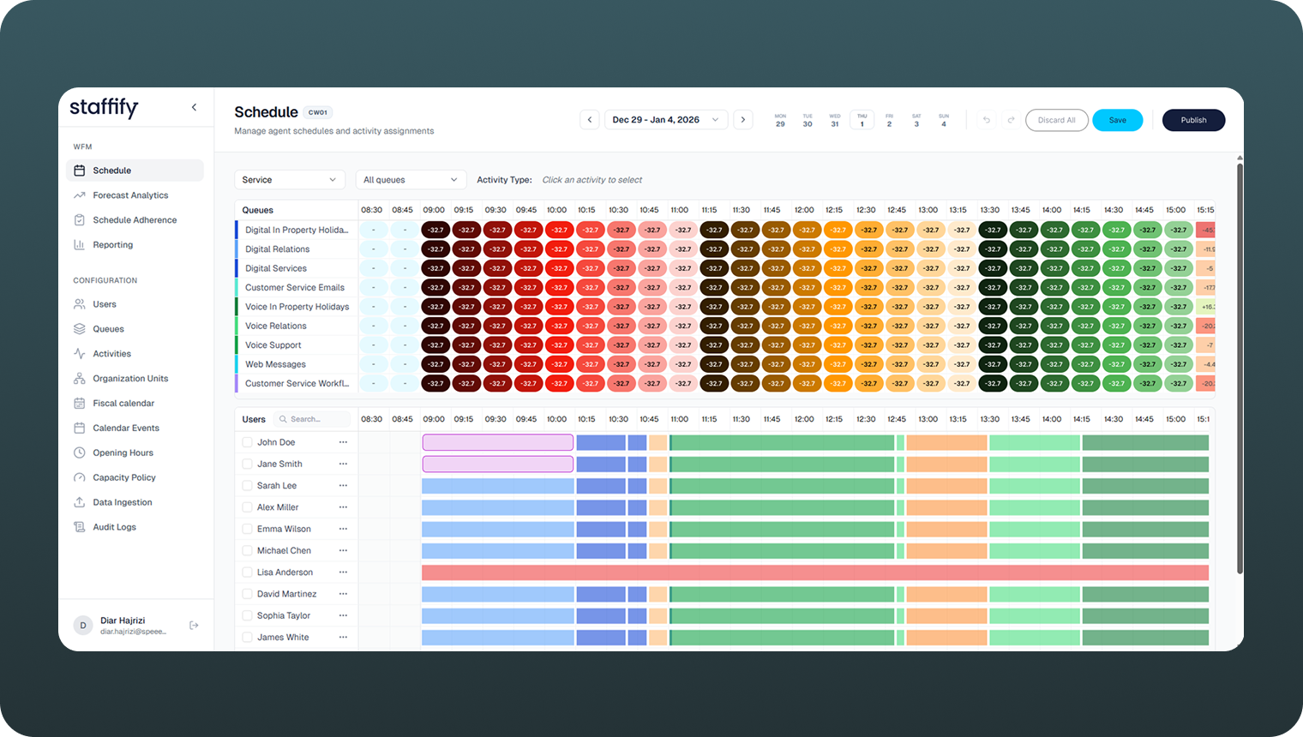This screenshot has width=1303, height=737.
Task: Click John Doe's pink activity block
Action: [x=498, y=442]
